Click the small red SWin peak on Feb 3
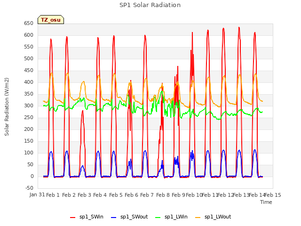The image size is (301, 226). (x=83, y=111)
